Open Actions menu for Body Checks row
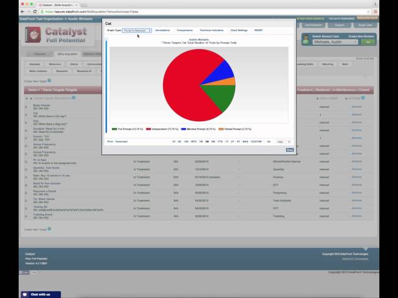 point(356,107)
